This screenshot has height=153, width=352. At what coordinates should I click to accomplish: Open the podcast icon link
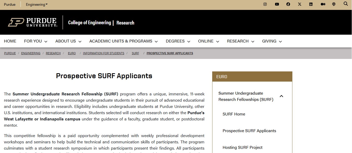[x=334, y=4]
